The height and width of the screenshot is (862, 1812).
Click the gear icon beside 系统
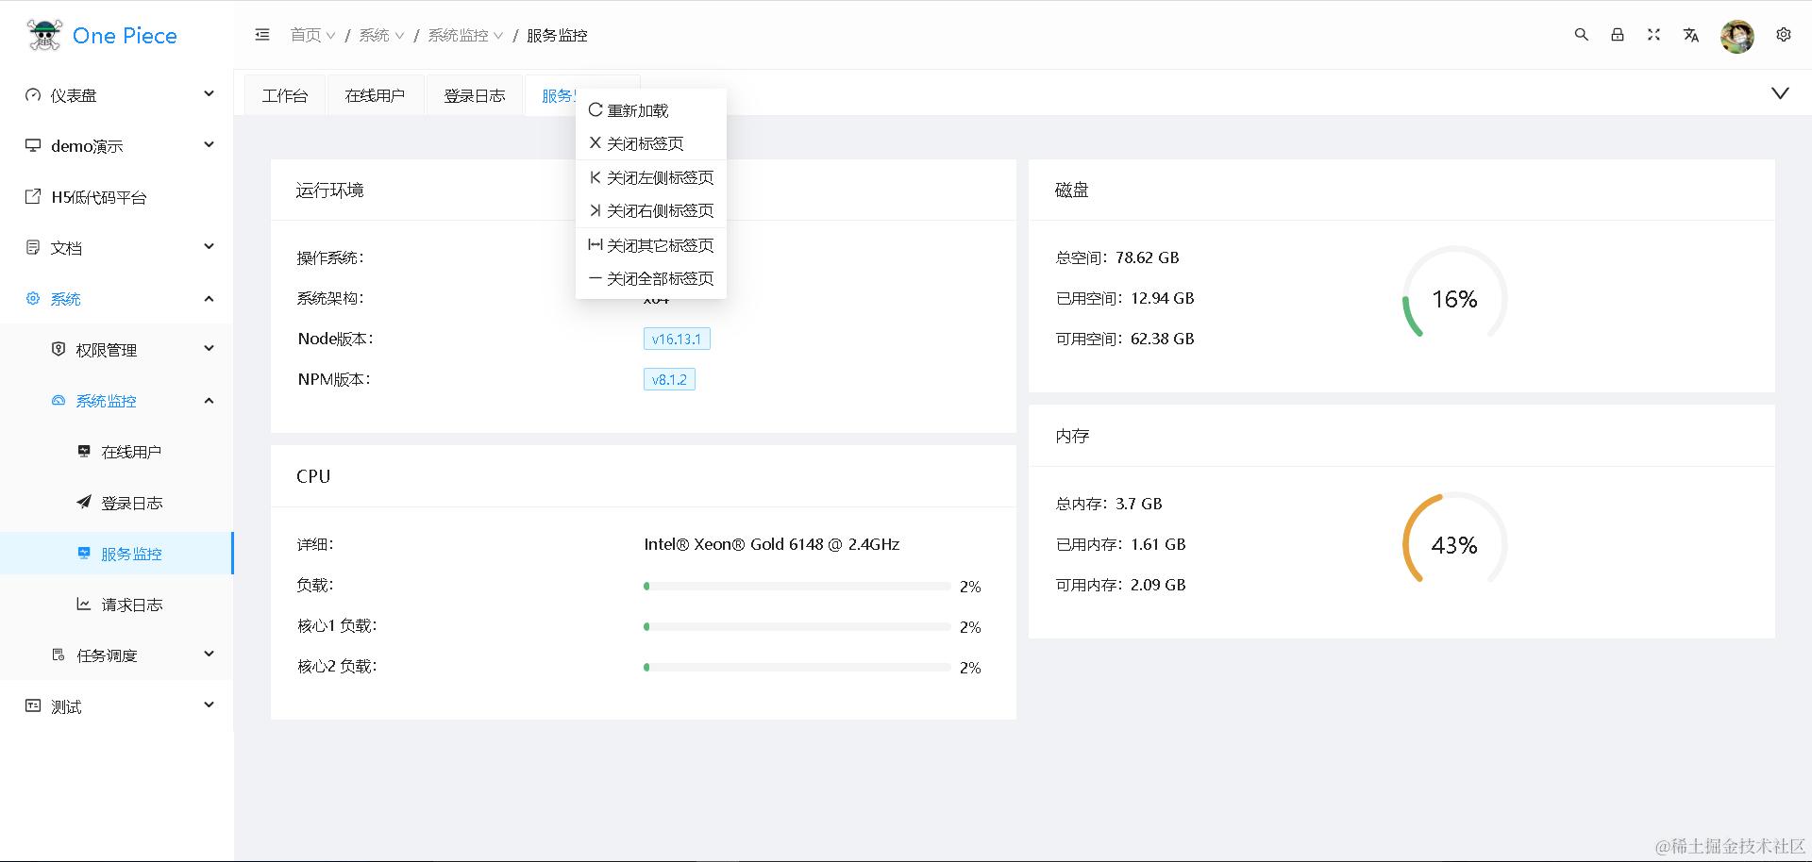click(33, 298)
